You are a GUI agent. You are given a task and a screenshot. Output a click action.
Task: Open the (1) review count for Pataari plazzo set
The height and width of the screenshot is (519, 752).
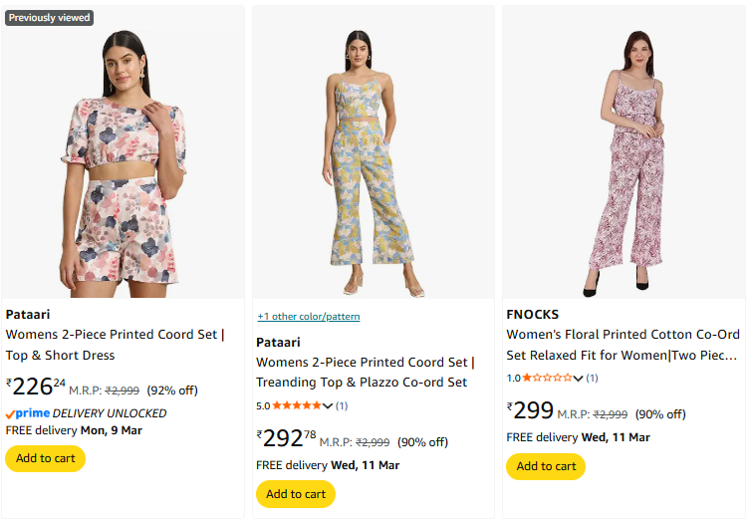pos(342,405)
